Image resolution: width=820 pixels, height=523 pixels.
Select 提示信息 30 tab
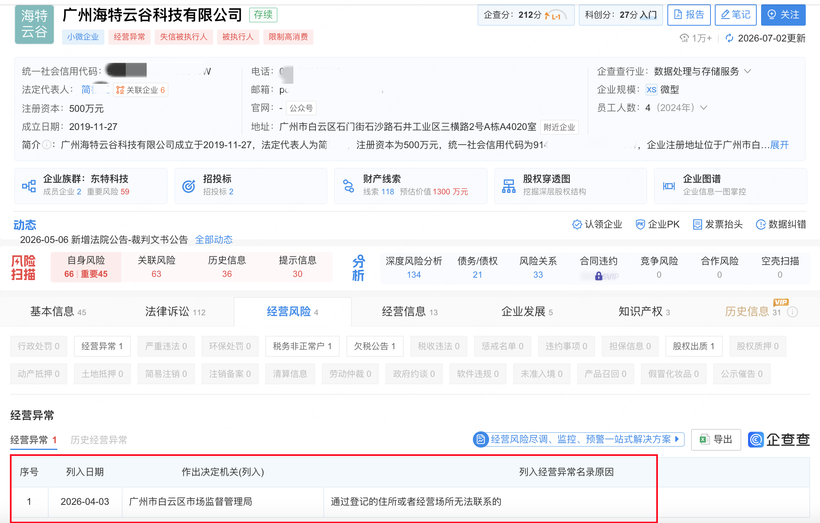pyautogui.click(x=297, y=267)
